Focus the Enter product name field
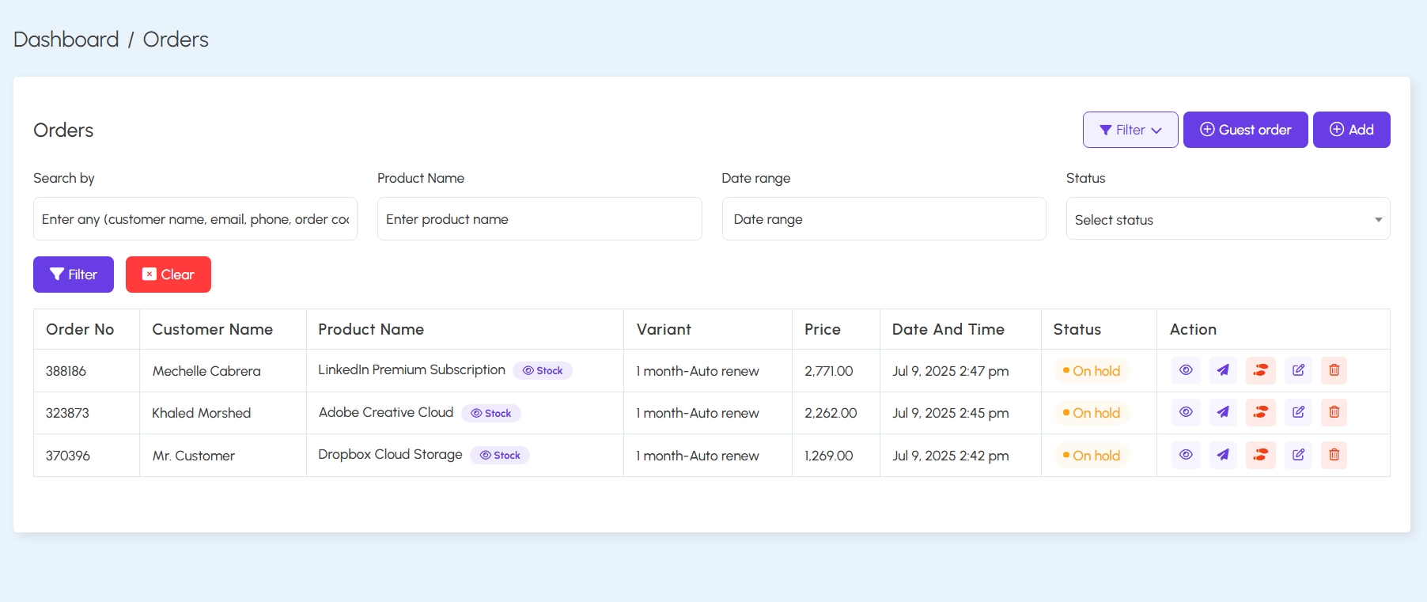 539,219
